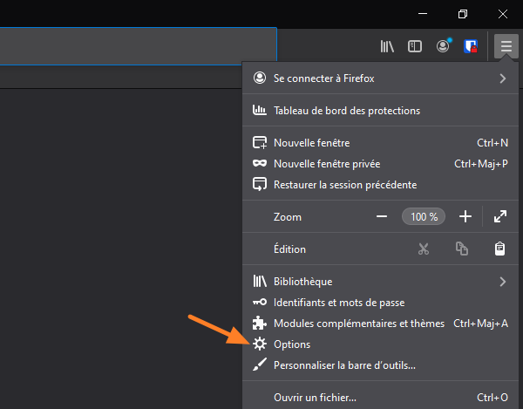Image resolution: width=523 pixels, height=409 pixels.
Task: Open Tableau de bord des protections
Action: tap(346, 111)
